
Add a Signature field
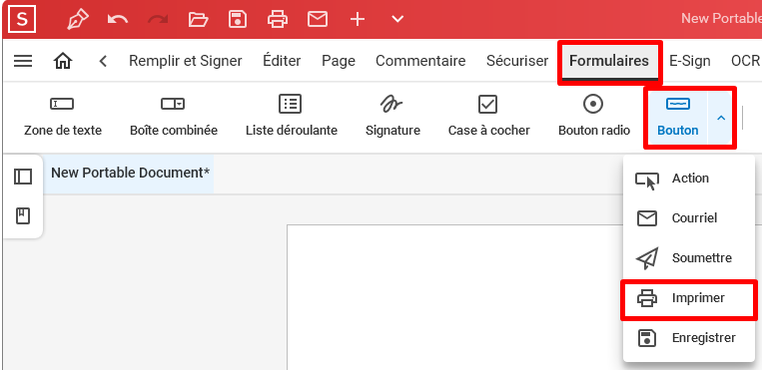(392, 116)
